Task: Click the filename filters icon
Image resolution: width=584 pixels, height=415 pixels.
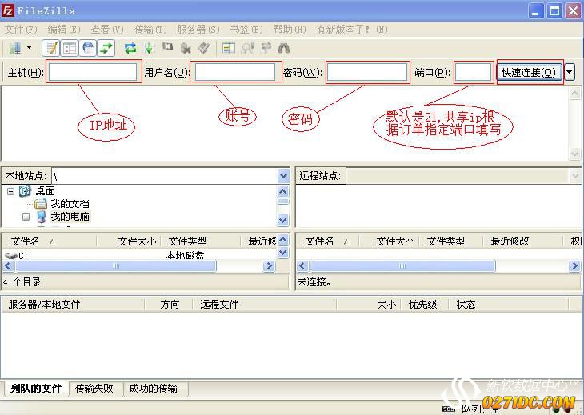Action: (247, 48)
